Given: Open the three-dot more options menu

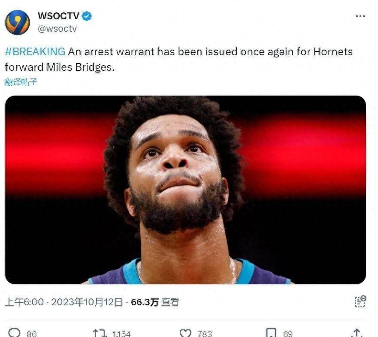Looking at the screenshot, I should point(360,16).
